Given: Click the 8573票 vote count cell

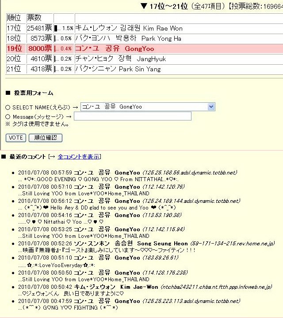Looking at the screenshot, I should (x=40, y=39).
